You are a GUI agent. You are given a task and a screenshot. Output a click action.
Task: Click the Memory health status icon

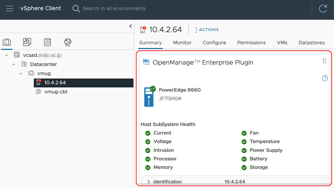148,167
